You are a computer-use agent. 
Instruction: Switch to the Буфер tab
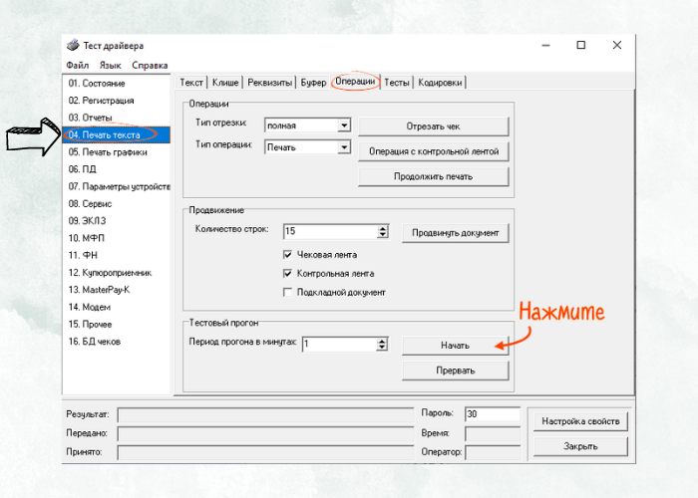pyautogui.click(x=313, y=83)
